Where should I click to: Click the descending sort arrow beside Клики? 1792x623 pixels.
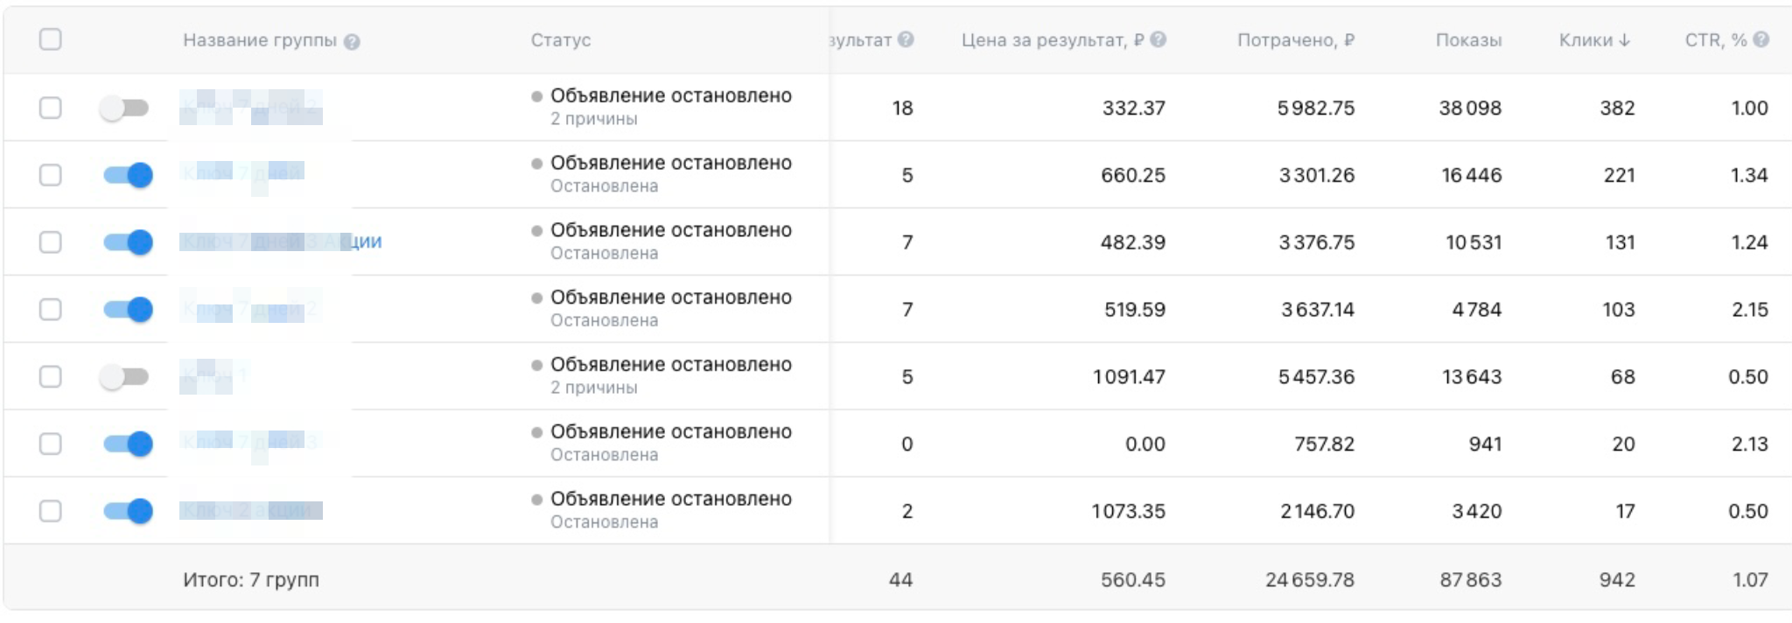[x=1625, y=40]
